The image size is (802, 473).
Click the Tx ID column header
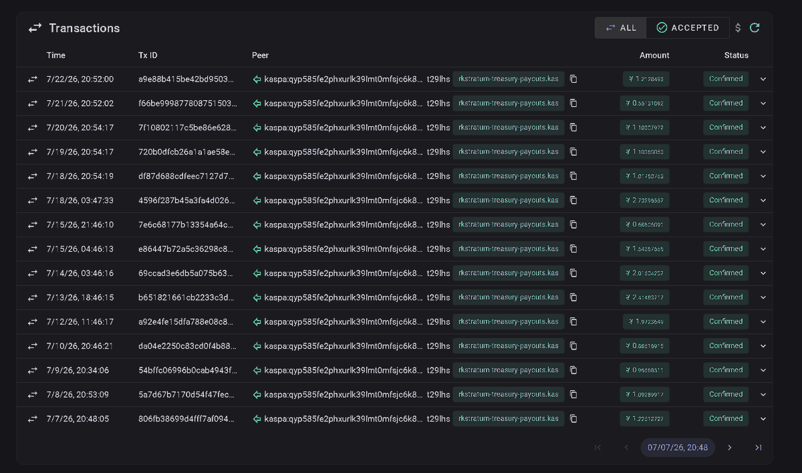click(148, 55)
